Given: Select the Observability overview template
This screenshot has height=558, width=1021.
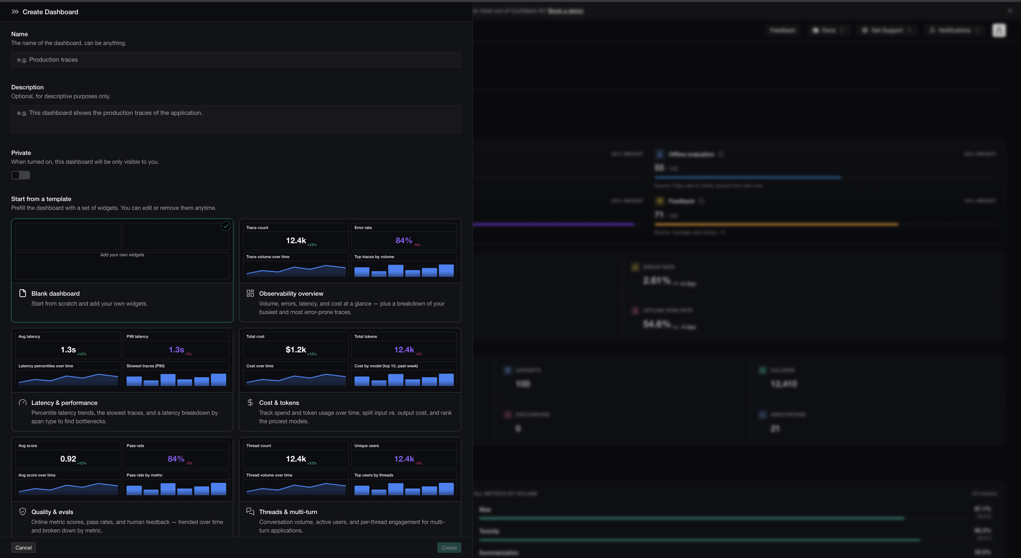Looking at the screenshot, I should point(350,270).
